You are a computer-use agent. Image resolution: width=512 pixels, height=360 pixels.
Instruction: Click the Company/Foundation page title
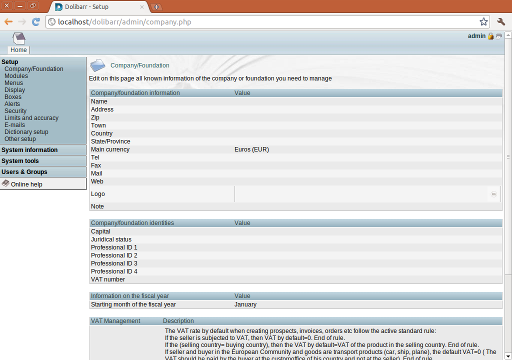click(140, 65)
